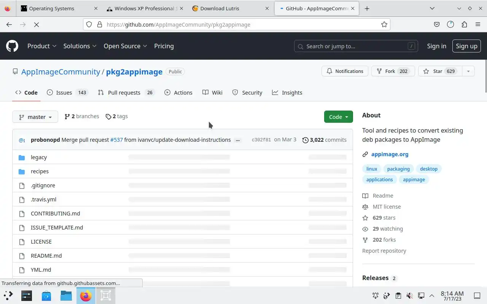The image size is (487, 304).
Task: Open the master branch selector
Action: [x=35, y=117]
